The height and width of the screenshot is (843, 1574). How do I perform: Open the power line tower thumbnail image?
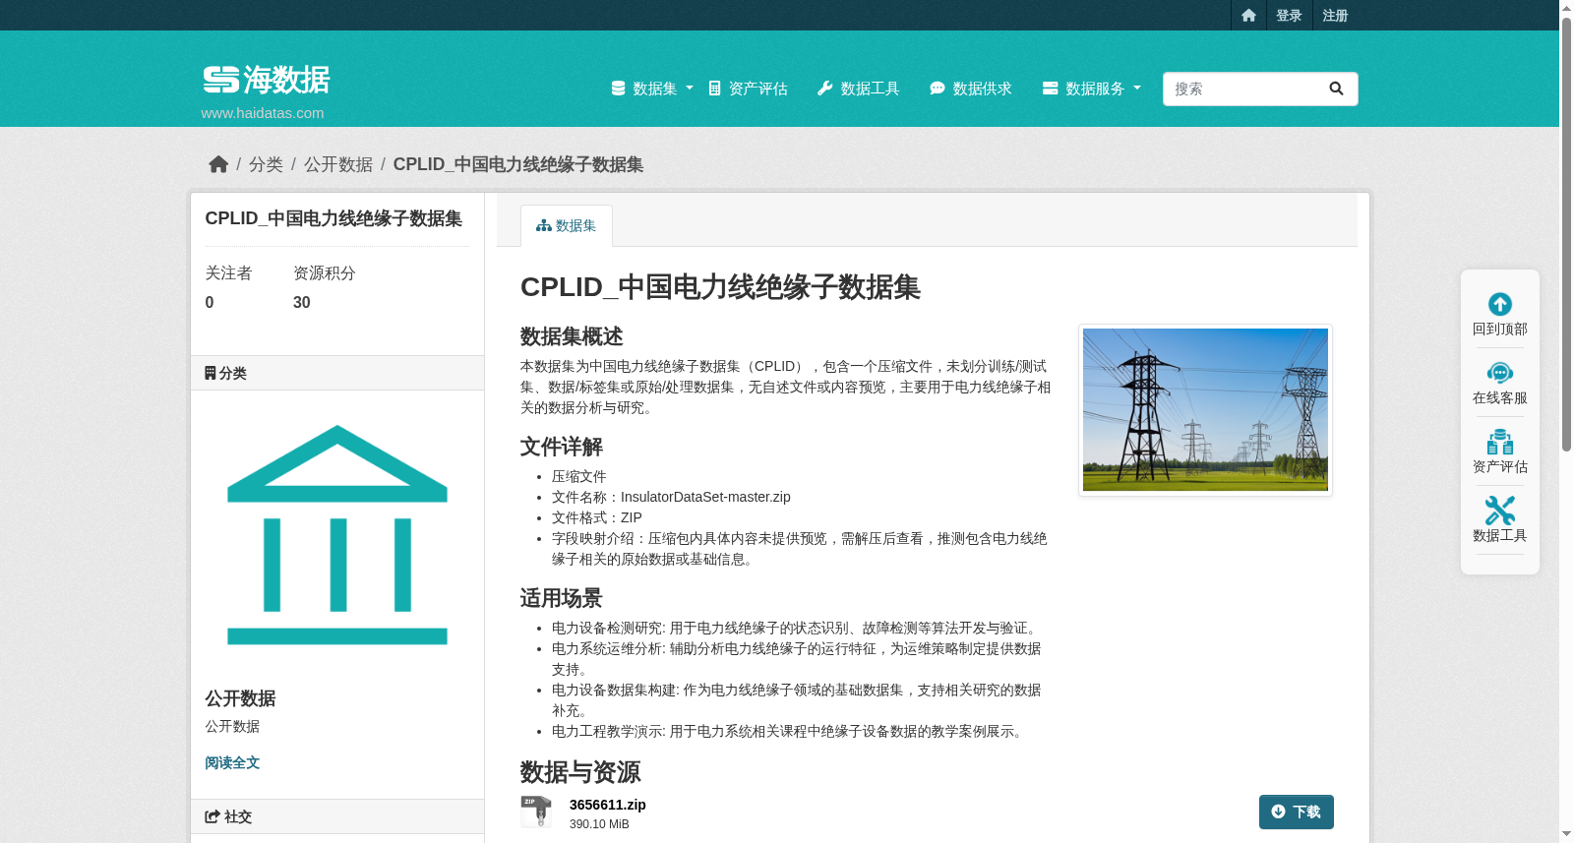point(1205,409)
